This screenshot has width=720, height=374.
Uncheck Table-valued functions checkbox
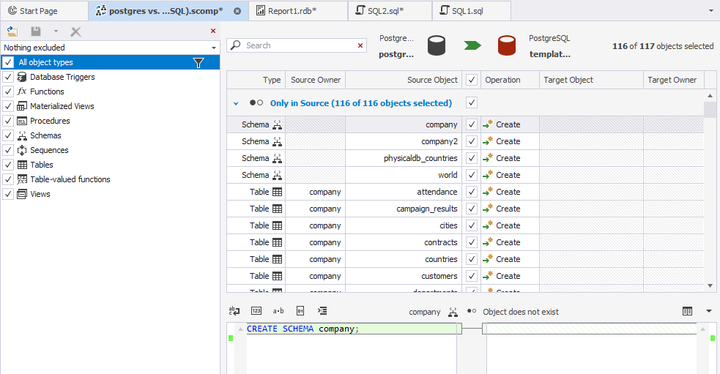click(8, 179)
